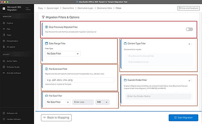Click the File Extension Filter icon
This screenshot has width=202, height=124.
[x=46, y=69]
